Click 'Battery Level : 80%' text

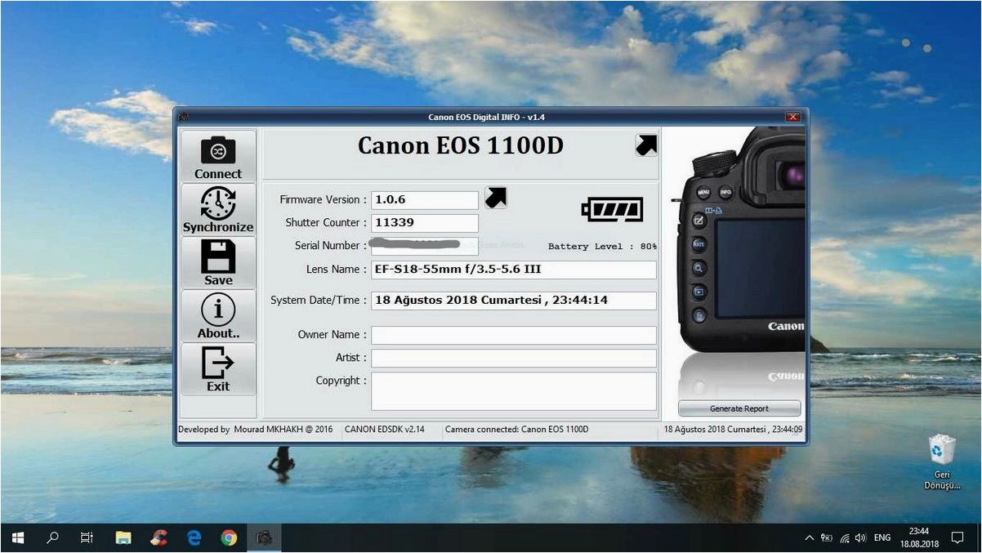(602, 246)
